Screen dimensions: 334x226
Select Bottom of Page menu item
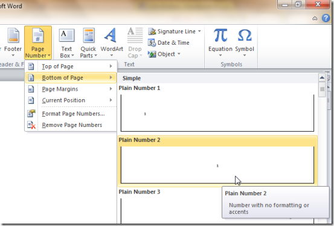pyautogui.click(x=71, y=77)
